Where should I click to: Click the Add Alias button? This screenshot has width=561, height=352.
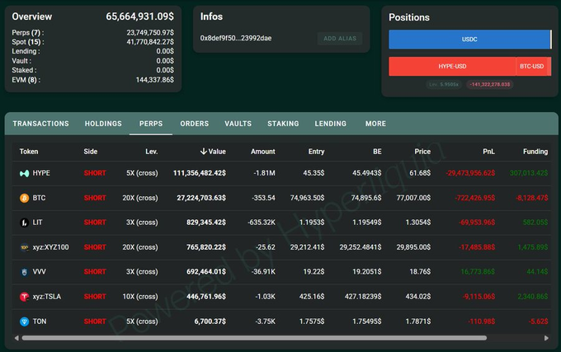tap(340, 39)
